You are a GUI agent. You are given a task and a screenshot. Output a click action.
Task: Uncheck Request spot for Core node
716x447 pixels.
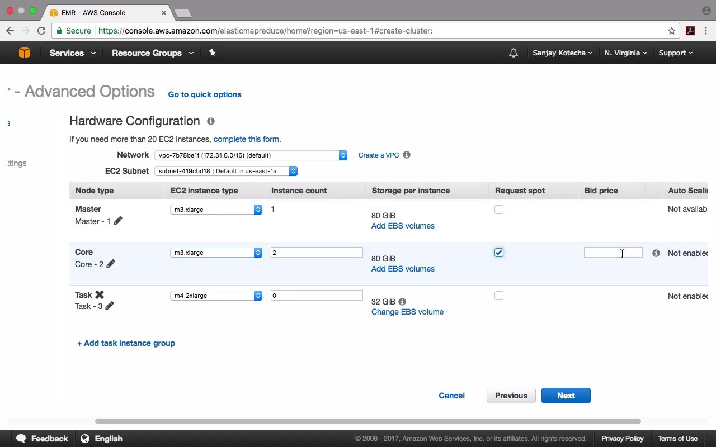[x=499, y=253]
